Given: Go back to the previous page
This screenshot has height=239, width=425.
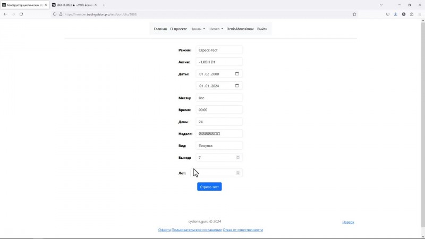Looking at the screenshot, I should coord(5,14).
